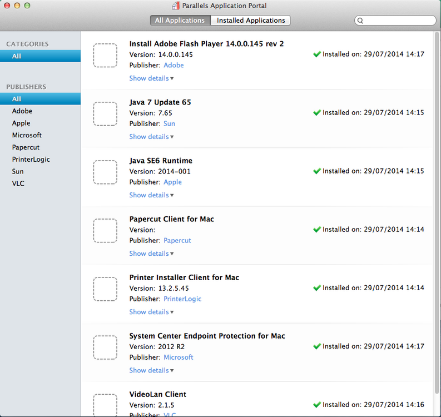Click the Printer Installer Client icon placeholder
The height and width of the screenshot is (417, 441).
(x=105, y=289)
